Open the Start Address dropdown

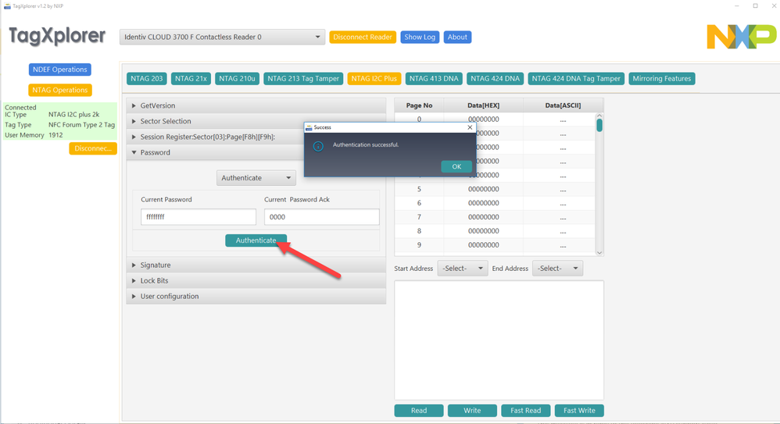click(x=462, y=269)
